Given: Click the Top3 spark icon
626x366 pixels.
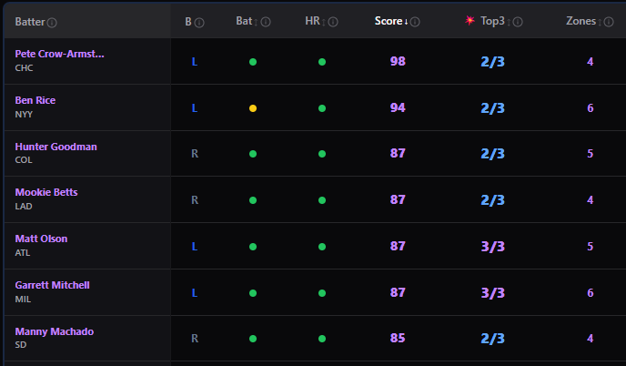Looking at the screenshot, I should tap(469, 20).
